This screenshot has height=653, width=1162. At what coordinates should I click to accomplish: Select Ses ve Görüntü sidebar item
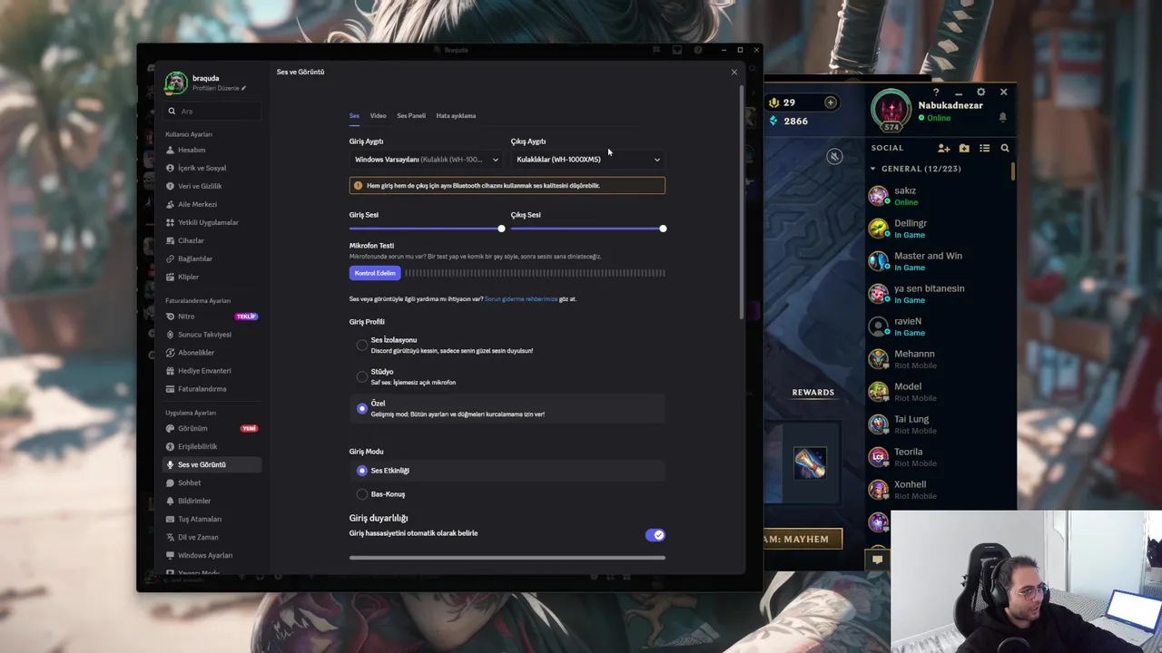pyautogui.click(x=212, y=464)
